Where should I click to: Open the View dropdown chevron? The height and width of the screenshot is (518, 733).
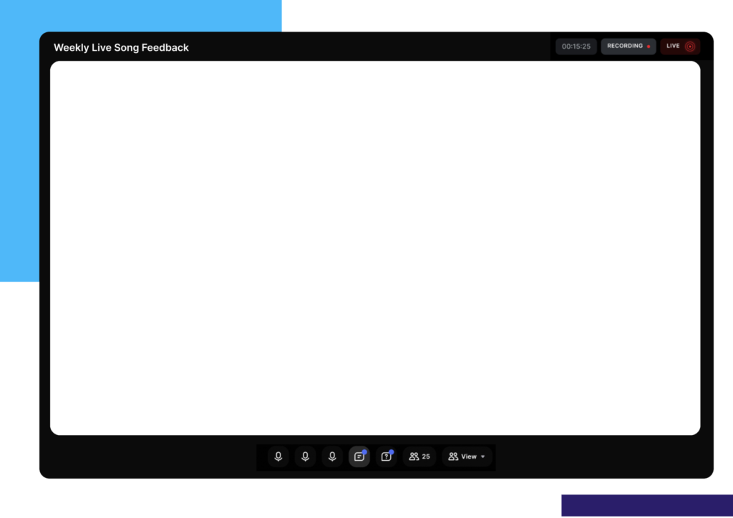click(484, 456)
